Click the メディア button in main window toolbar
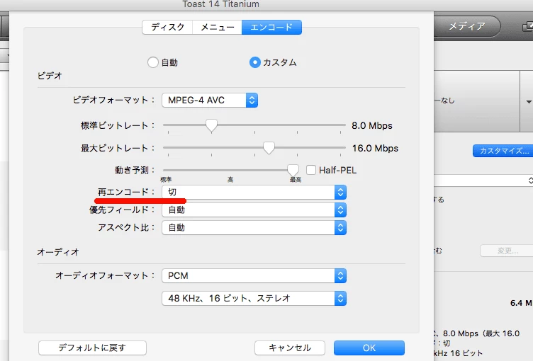This screenshot has height=361, width=533. tap(467, 26)
